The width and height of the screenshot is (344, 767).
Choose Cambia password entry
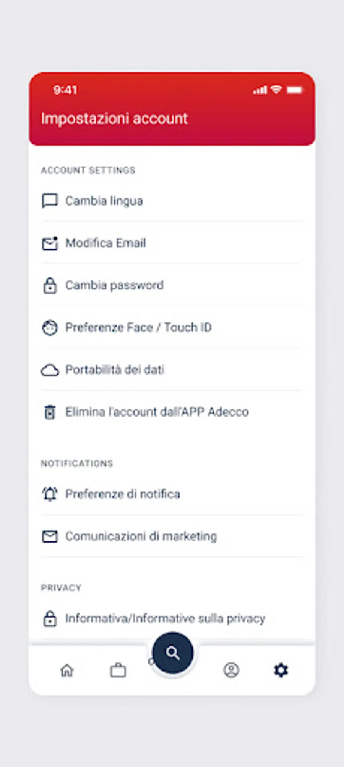tap(114, 285)
